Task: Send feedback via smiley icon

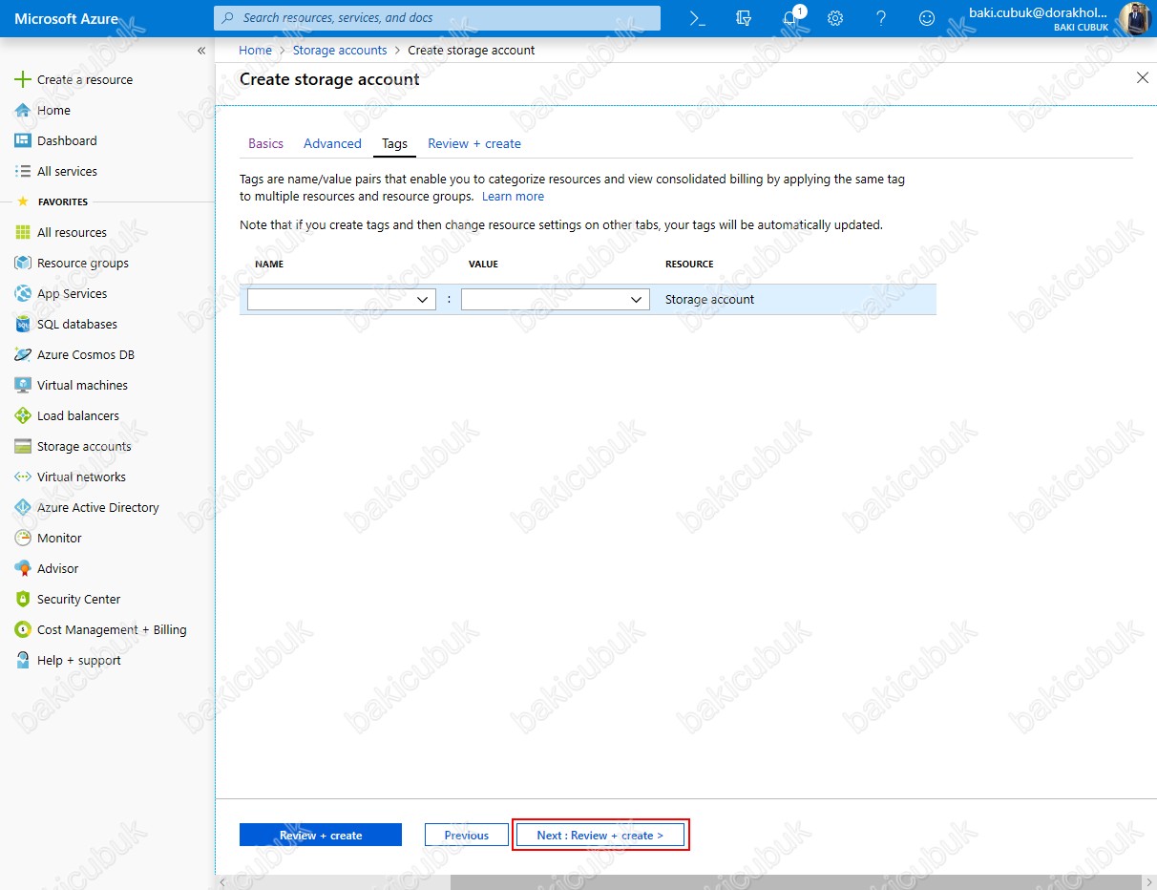Action: pos(927,18)
